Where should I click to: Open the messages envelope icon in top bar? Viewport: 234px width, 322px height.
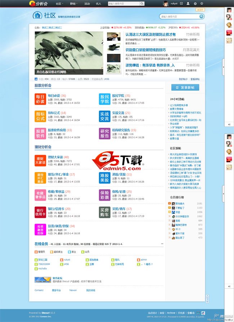coord(181,4)
